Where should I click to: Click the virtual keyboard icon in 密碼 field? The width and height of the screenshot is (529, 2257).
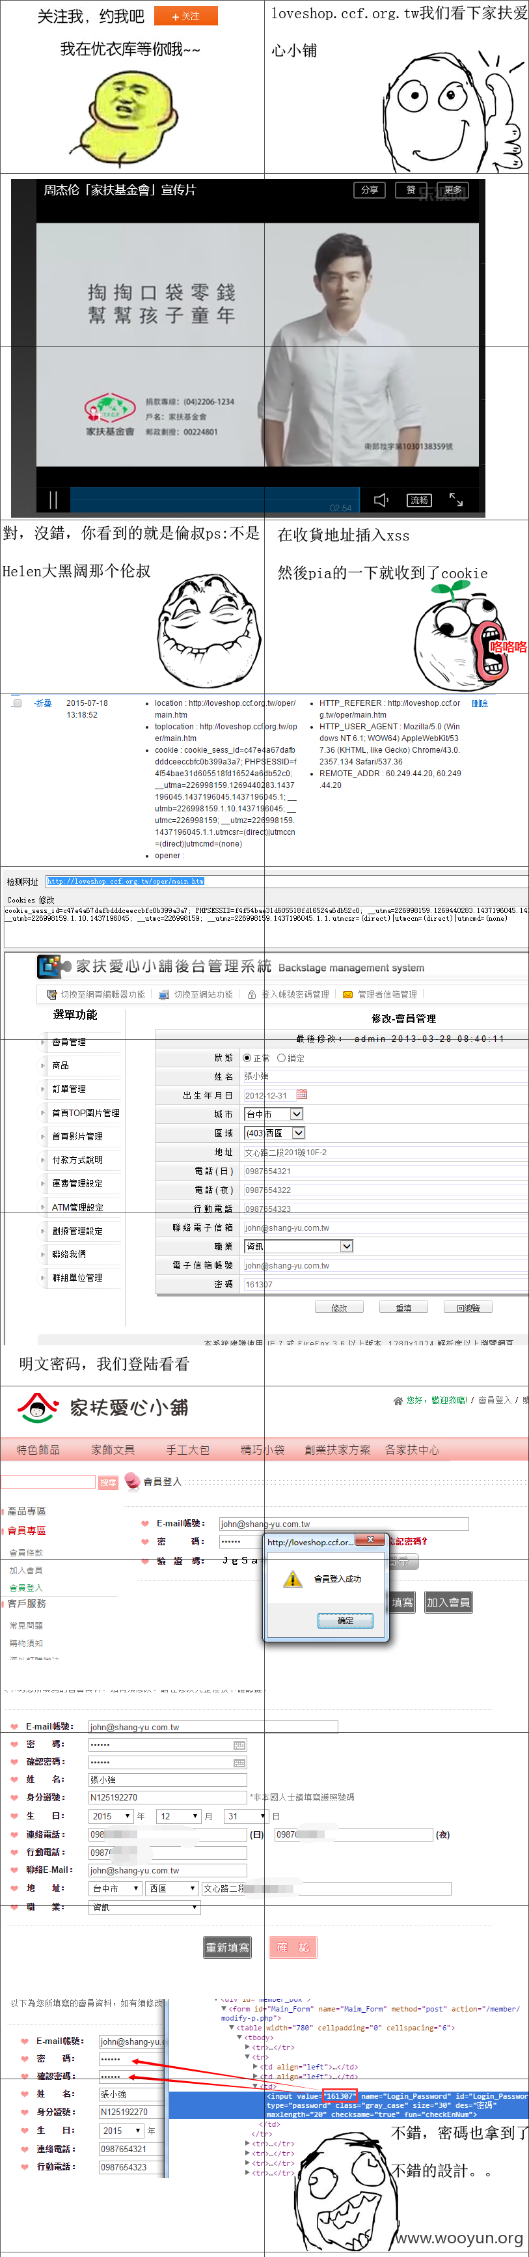click(239, 1745)
